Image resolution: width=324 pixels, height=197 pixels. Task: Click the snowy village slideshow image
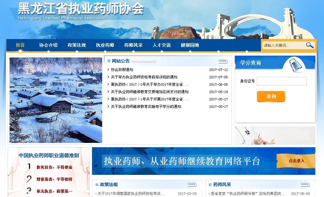click(56, 100)
